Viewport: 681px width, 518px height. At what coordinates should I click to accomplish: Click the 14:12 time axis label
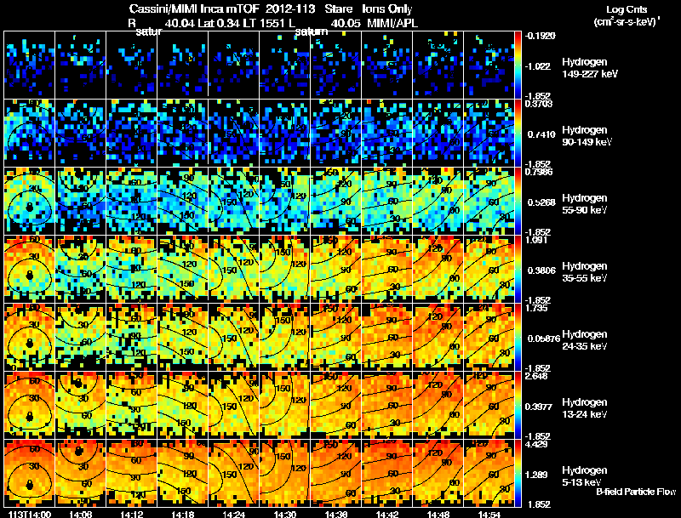(x=131, y=515)
